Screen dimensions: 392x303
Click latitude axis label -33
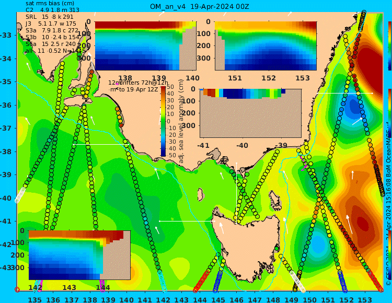[6, 35]
